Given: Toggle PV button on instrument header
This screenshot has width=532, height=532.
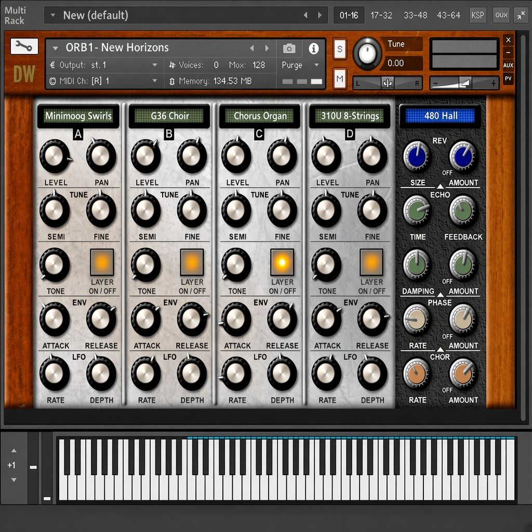Looking at the screenshot, I should coord(508,78).
